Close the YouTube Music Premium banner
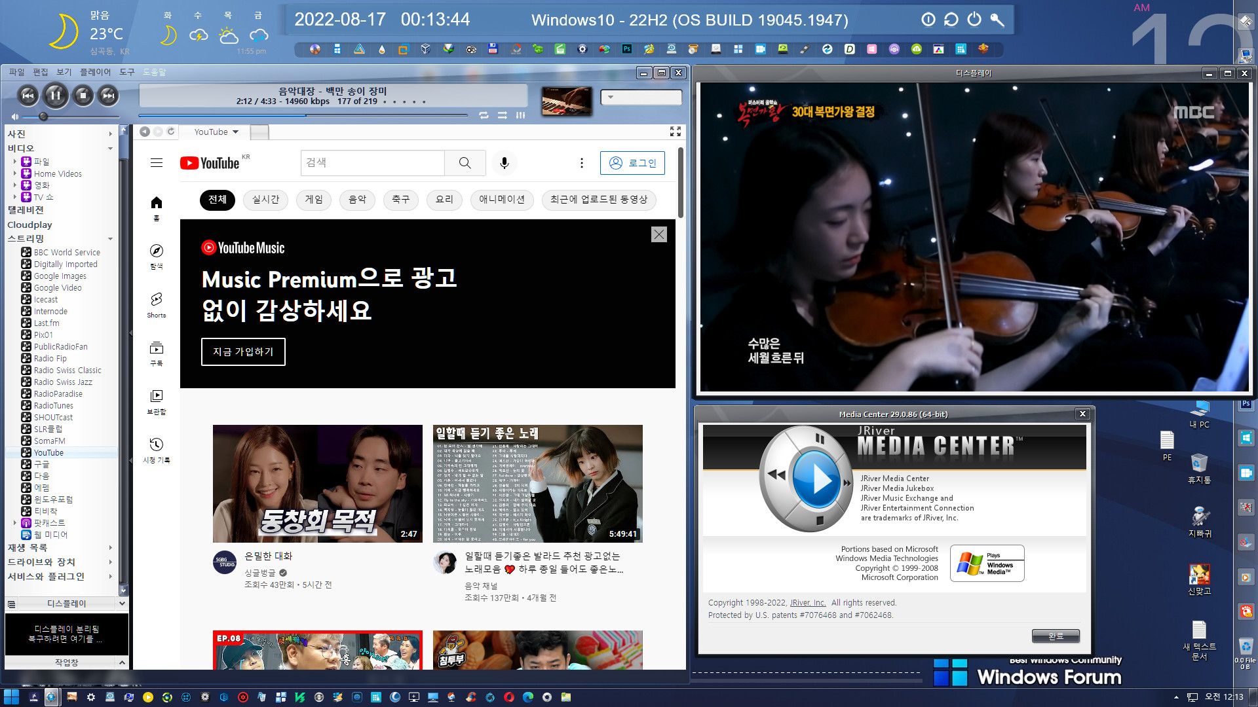 tap(659, 234)
